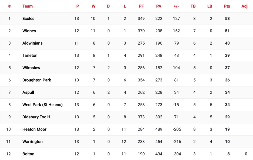Click the PA column header

[159, 6]
